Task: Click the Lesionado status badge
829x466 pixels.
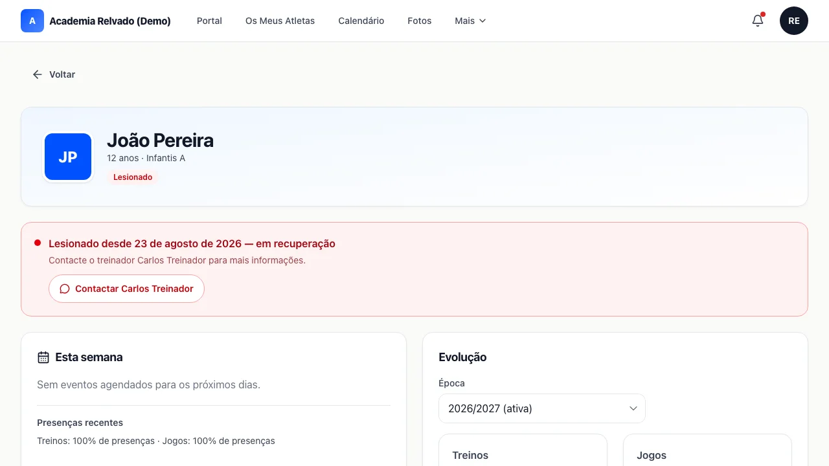Action: click(x=133, y=177)
